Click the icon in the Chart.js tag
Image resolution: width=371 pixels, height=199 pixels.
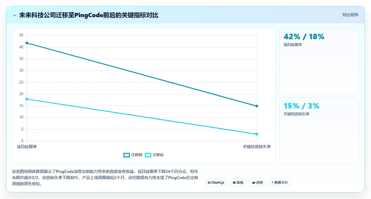(x=209, y=182)
